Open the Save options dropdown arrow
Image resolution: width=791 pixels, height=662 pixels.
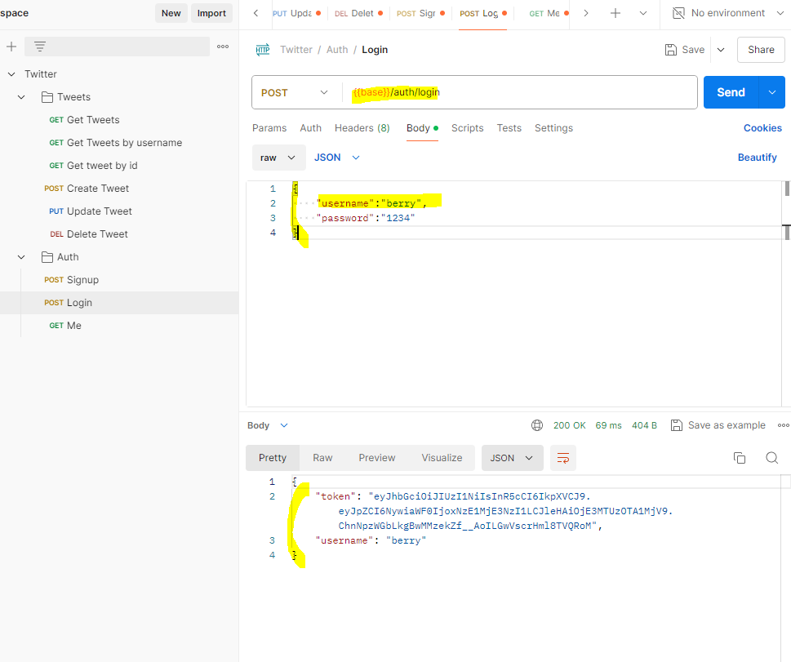721,50
